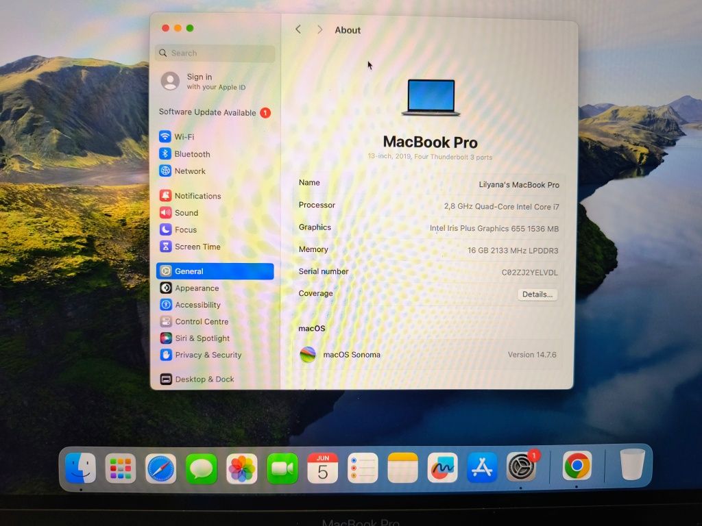The image size is (702, 526).
Task: Open Finder from the Dock
Action: tap(81, 468)
